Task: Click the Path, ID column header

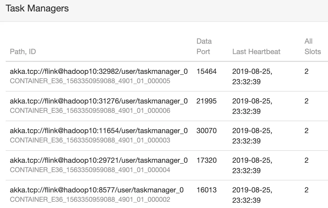Action: click(23, 51)
